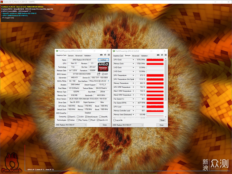The image size is (232, 174).
Task: Click the 4677 RPM fan speed value
Action: point(141,103)
